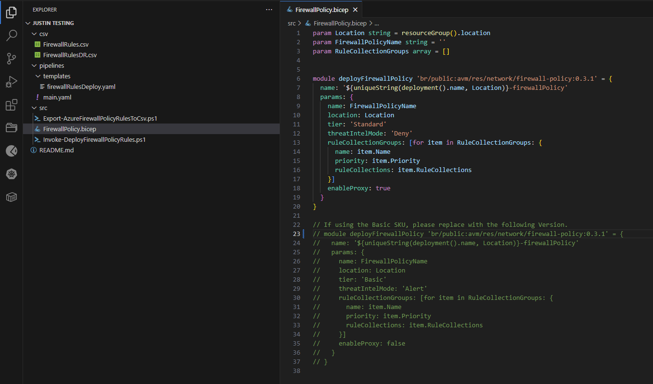Open the Search view in the activity bar
Image resolution: width=653 pixels, height=384 pixels.
[12, 35]
